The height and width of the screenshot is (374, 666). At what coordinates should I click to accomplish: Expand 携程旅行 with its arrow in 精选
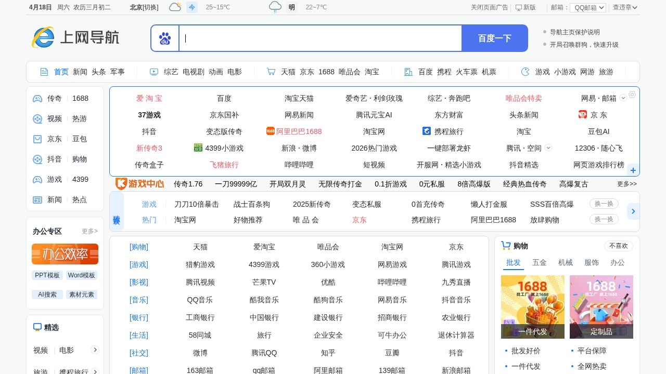click(95, 371)
